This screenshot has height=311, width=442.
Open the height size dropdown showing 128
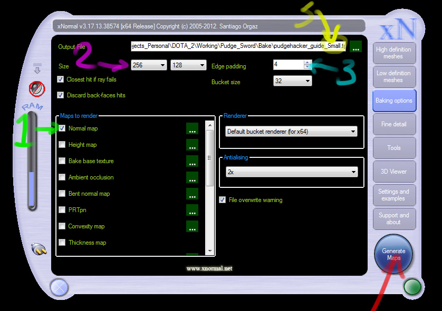tap(188, 65)
